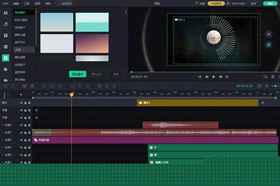Viewport: 280px width, 186px height.
Task: Click the folder icon at sidebar bottom
Action: [x=6, y=80]
